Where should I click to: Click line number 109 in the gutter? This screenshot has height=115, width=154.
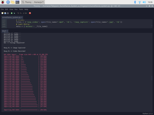[x=4, y=26]
